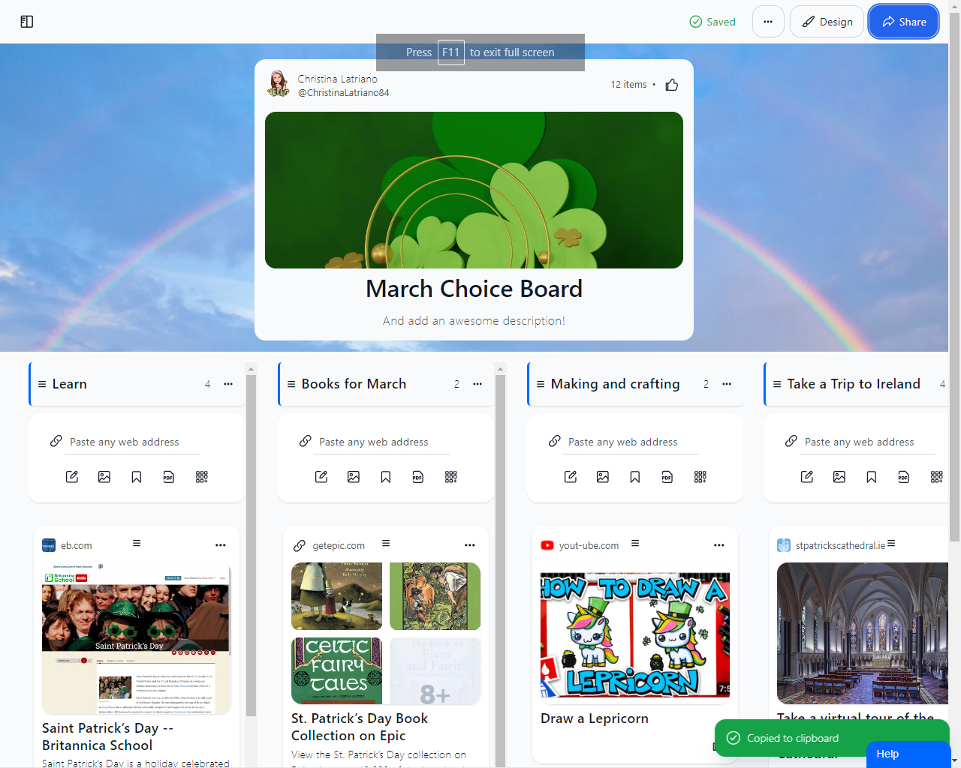Open Books for March section options menu
The height and width of the screenshot is (768, 961).
477,384
